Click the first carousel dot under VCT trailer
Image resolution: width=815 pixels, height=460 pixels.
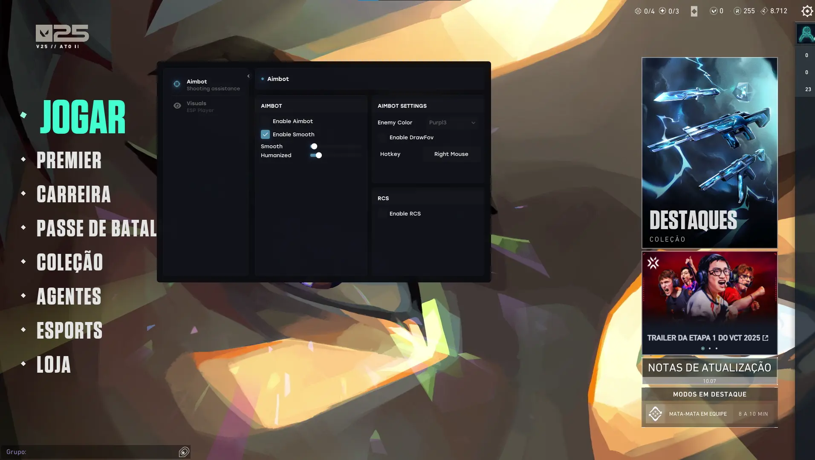703,348
